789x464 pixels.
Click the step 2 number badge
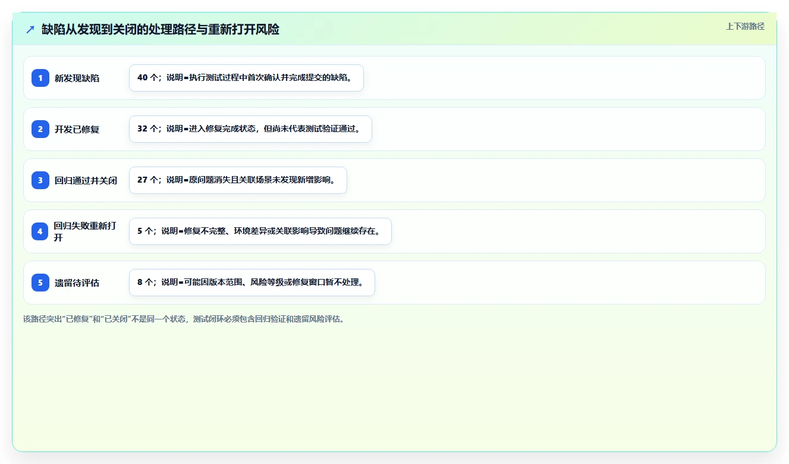point(40,129)
